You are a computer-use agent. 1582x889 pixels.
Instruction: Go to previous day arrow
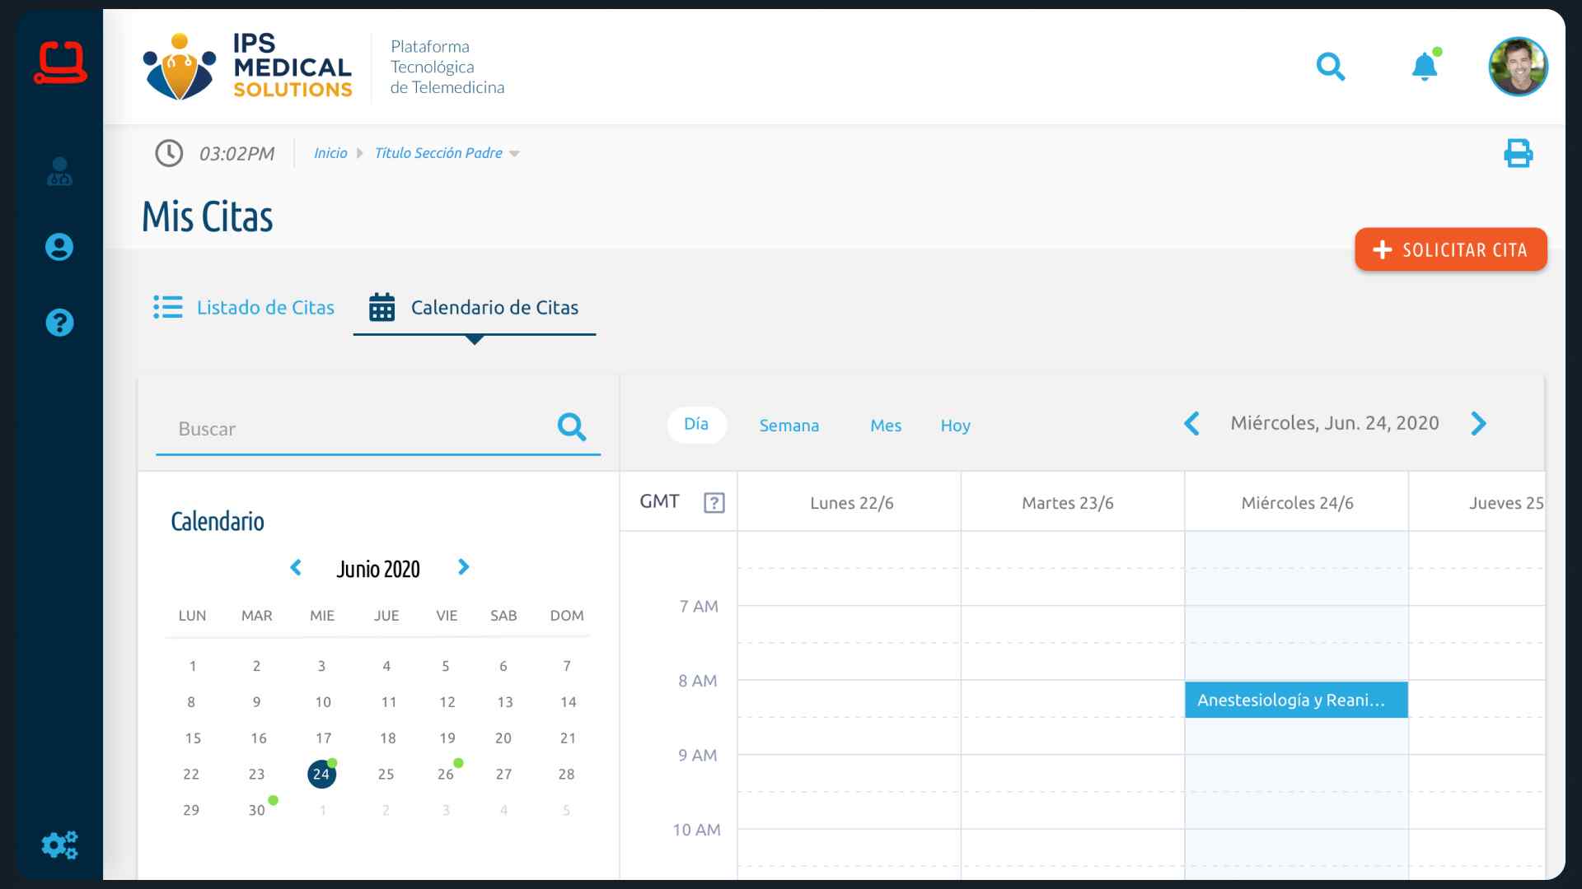(1191, 424)
